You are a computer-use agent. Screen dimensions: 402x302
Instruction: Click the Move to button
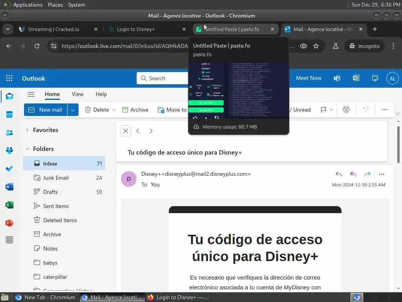click(x=172, y=110)
